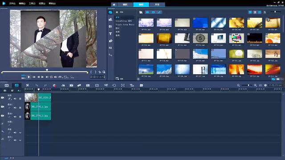Set the mark-out bracket
The image size is (285, 160).
[x=95, y=72]
